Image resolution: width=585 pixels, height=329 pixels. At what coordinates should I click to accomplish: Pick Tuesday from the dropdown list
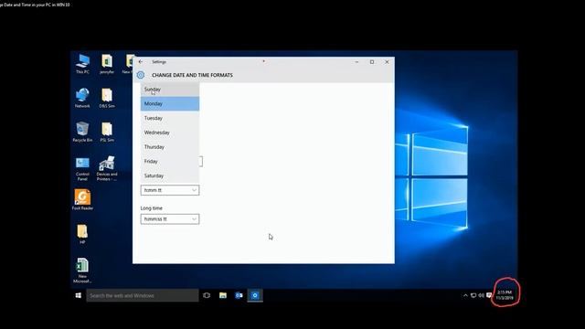click(x=170, y=118)
